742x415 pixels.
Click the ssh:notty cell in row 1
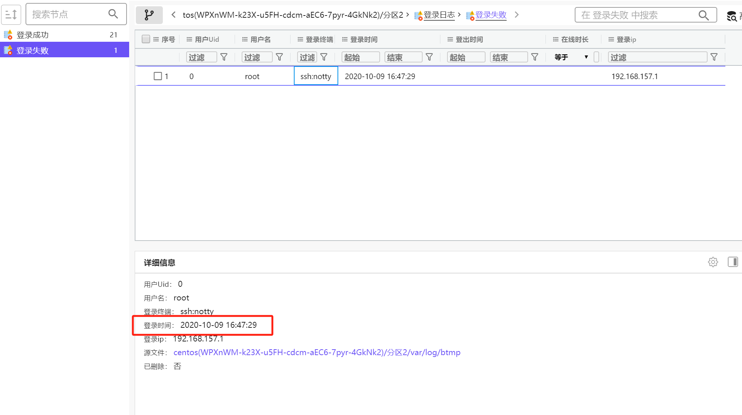(316, 76)
